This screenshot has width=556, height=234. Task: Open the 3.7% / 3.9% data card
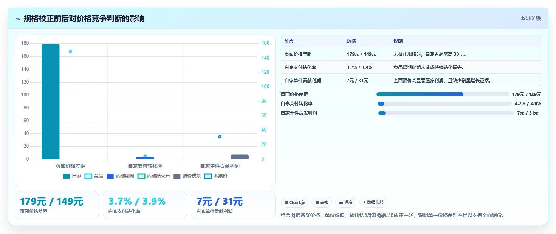[145, 205]
